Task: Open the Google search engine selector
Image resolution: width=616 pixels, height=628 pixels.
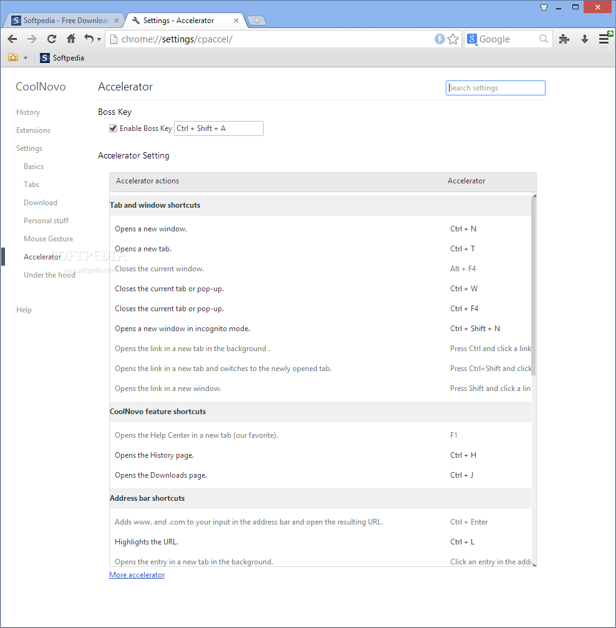Action: pyautogui.click(x=472, y=39)
